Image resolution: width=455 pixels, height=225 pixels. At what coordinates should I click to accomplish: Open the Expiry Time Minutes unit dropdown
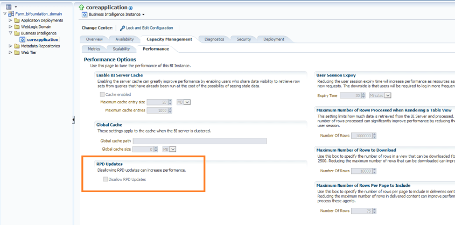[x=388, y=95]
